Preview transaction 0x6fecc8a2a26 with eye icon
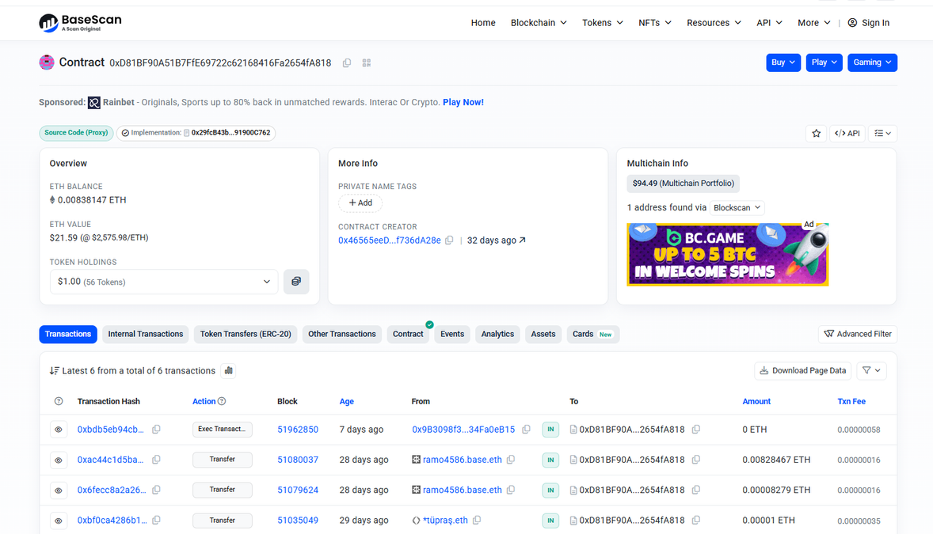933x534 pixels. tap(59, 490)
